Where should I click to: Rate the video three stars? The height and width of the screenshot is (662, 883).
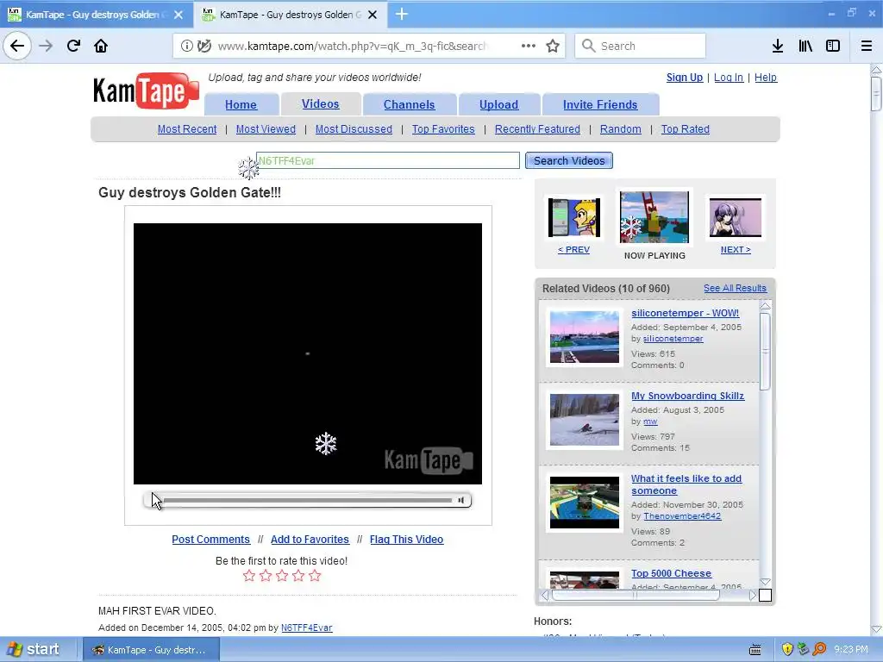tap(282, 575)
